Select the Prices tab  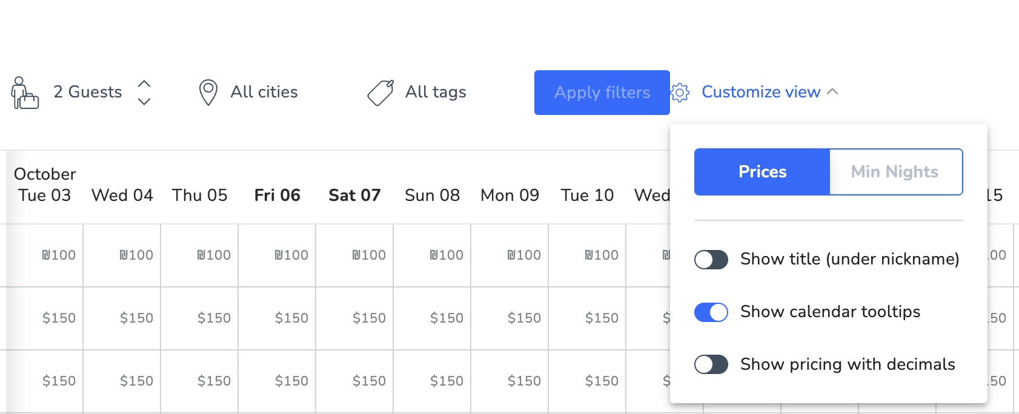point(762,172)
